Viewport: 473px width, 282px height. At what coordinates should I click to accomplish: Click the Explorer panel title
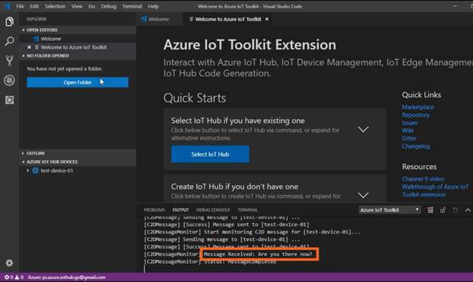[36, 19]
